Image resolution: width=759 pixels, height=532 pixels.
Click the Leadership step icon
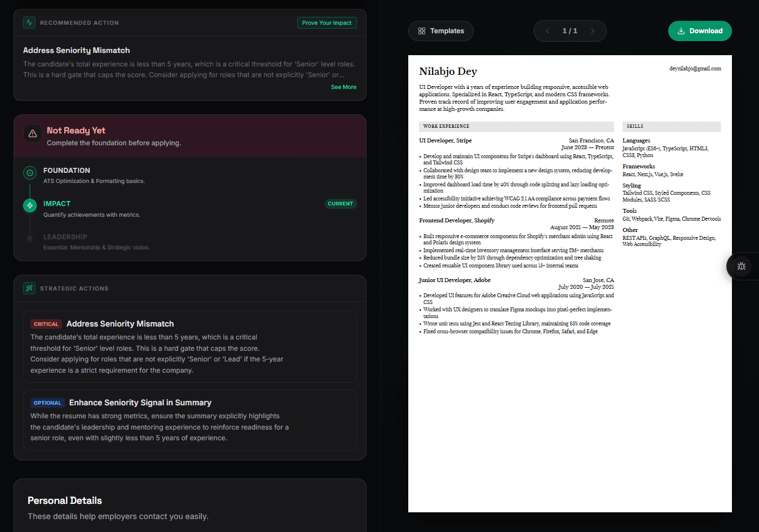(30, 239)
